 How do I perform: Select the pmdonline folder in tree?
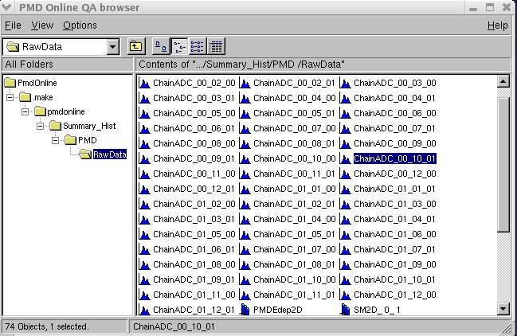pos(60,111)
